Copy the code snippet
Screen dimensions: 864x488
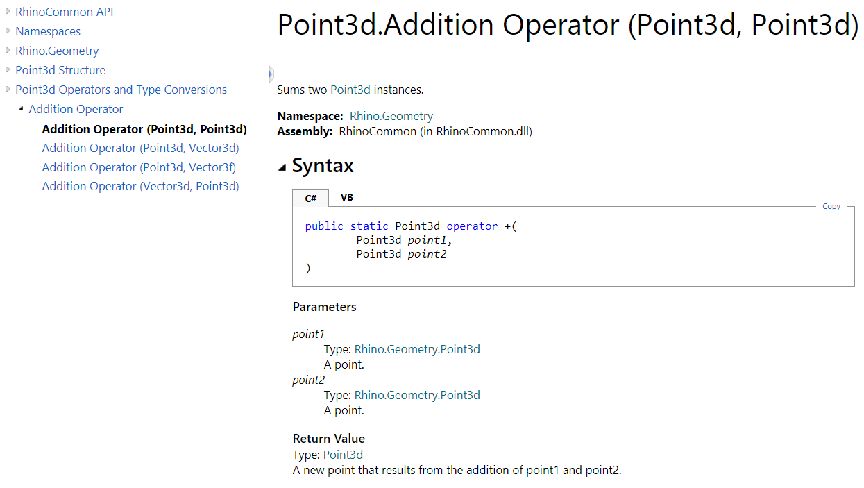[831, 206]
